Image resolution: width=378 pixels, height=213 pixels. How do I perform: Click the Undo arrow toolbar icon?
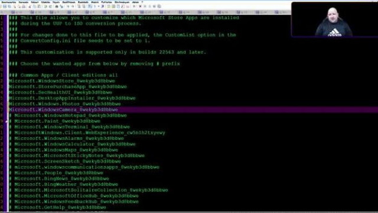click(45, 7)
